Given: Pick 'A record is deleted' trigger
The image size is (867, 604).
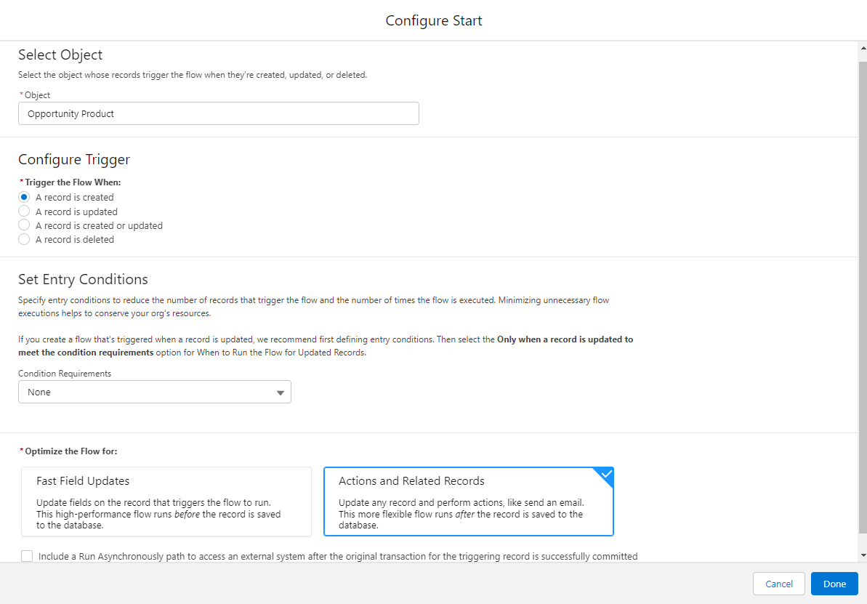Looking at the screenshot, I should point(24,239).
